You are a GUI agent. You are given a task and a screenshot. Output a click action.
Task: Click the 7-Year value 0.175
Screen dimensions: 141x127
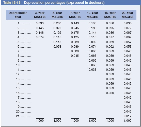75,33
